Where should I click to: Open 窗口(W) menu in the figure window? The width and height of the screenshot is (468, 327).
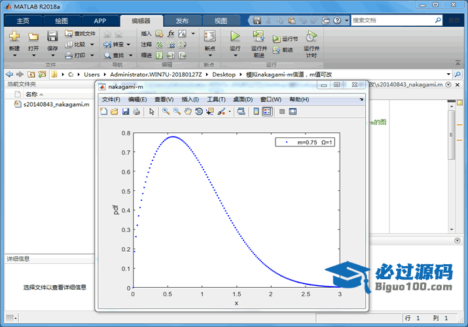coord(271,99)
